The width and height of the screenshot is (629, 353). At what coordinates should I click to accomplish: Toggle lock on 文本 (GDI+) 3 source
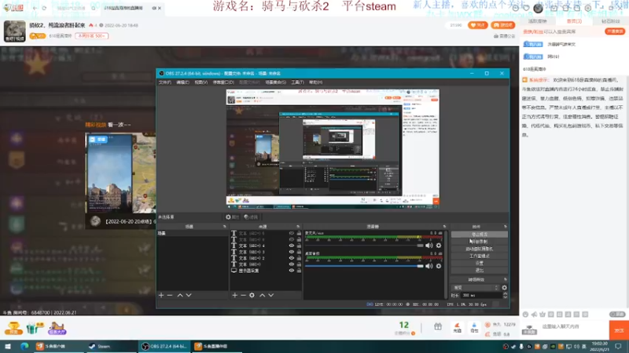[299, 252]
